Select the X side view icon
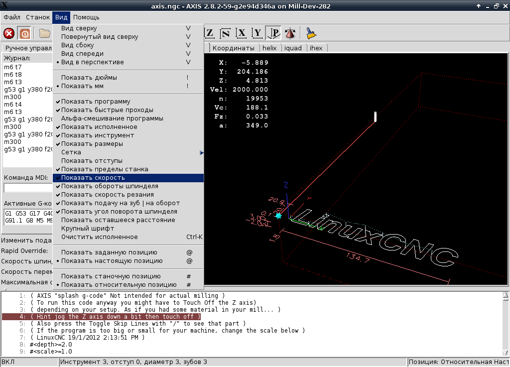The height and width of the screenshot is (367, 510). tap(242, 33)
